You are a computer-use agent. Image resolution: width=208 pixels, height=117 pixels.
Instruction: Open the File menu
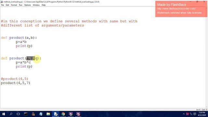tap(2, 5)
